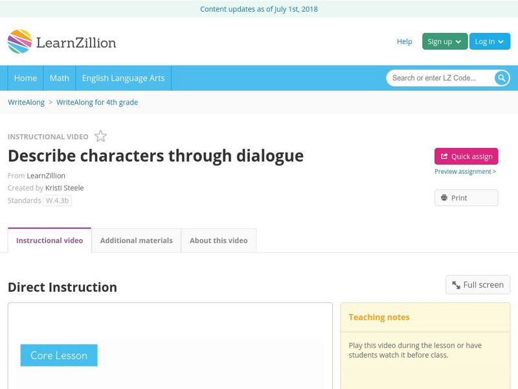Select Math in the navigation bar

pyautogui.click(x=59, y=78)
